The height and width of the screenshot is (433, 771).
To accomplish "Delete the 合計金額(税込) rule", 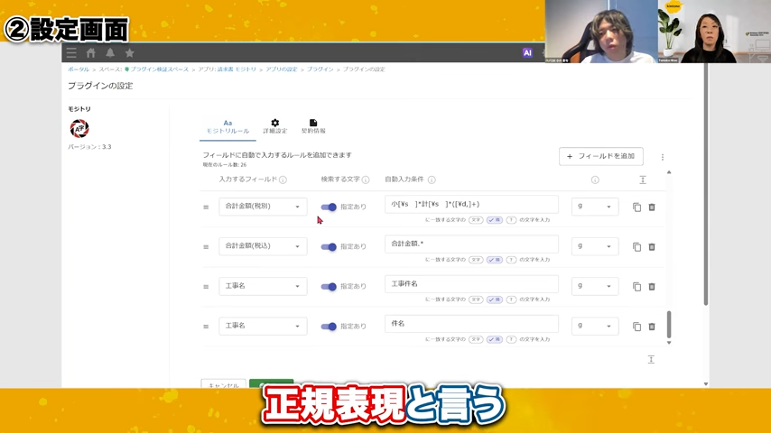I will point(652,247).
